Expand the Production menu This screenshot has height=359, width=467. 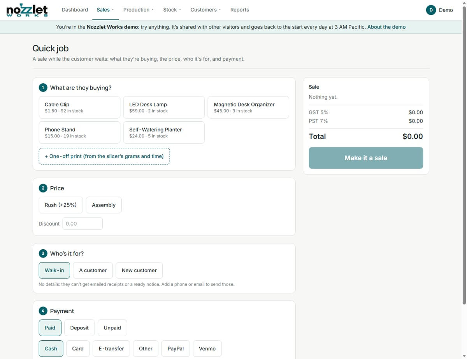pos(139,10)
